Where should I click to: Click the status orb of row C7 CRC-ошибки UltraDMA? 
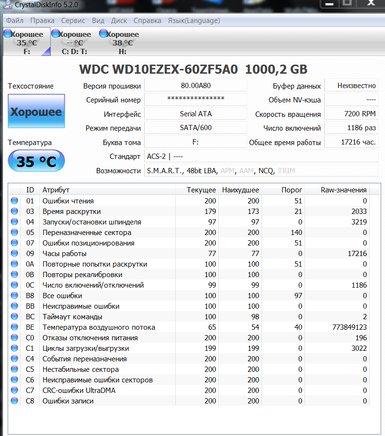click(14, 391)
